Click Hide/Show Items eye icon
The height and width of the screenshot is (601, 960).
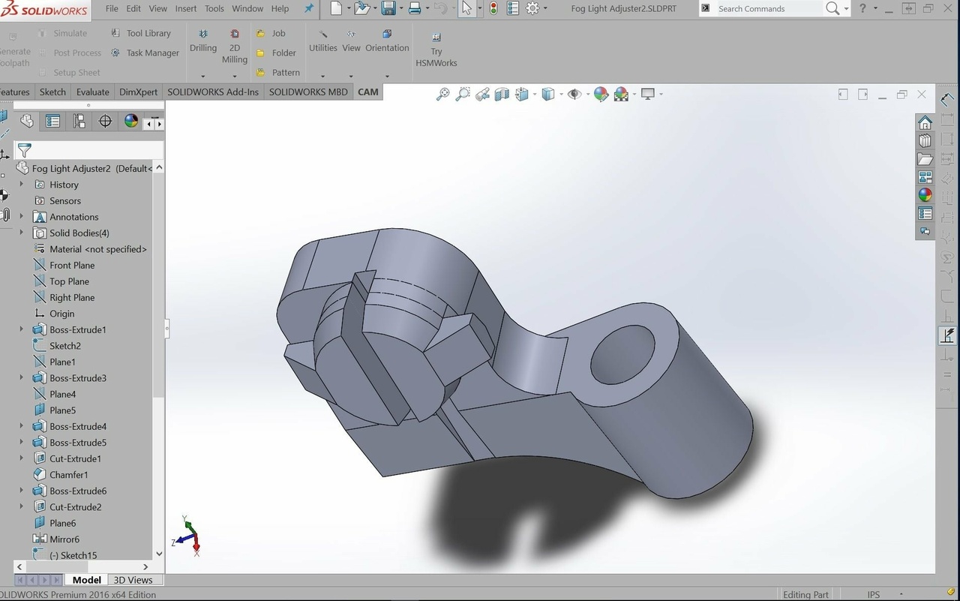coord(574,94)
